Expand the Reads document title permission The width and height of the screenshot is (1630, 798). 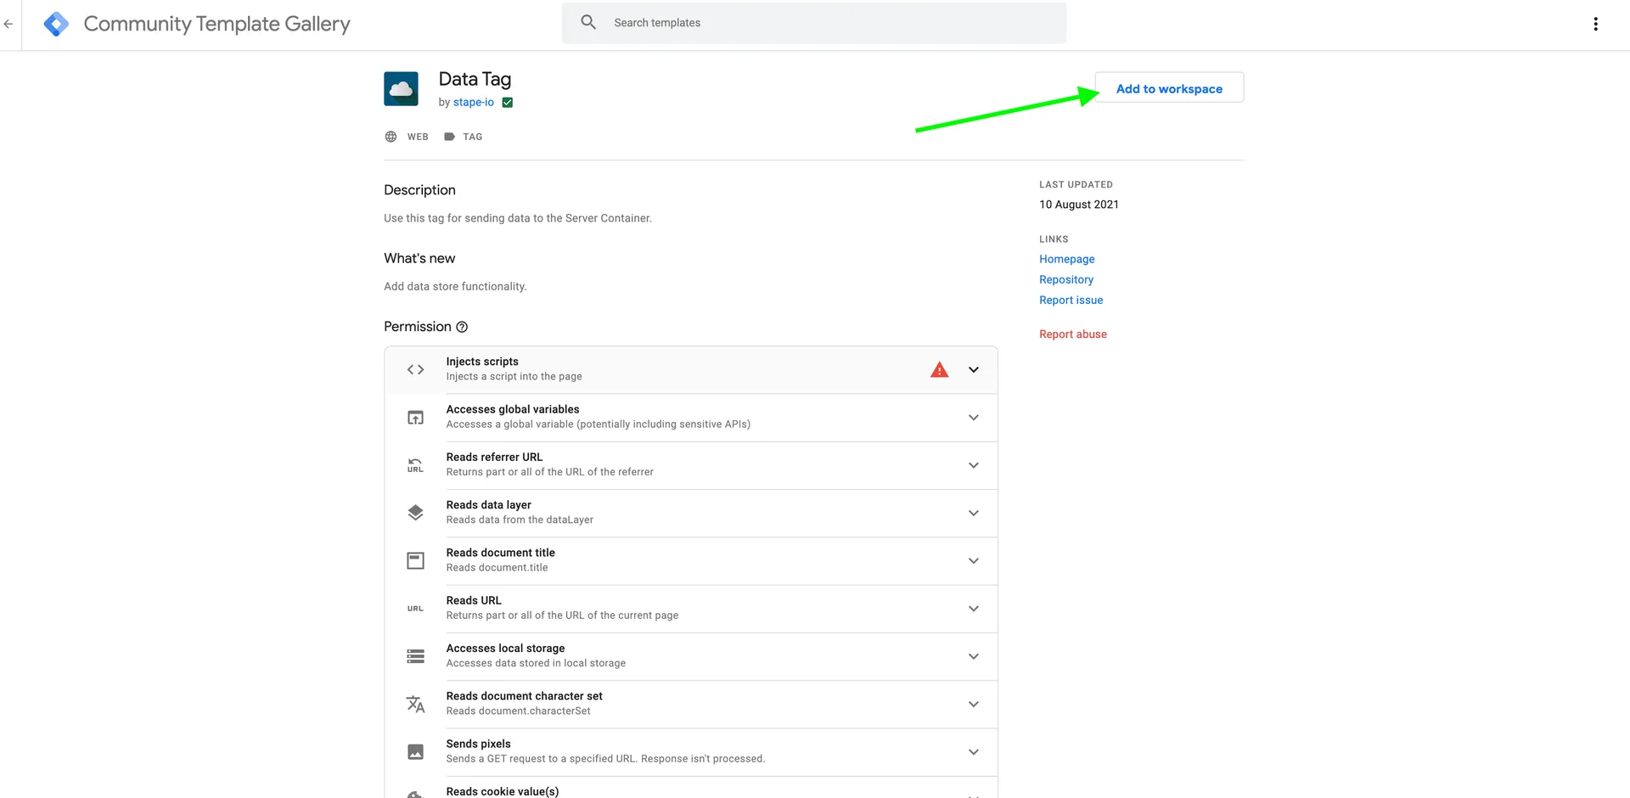tap(974, 560)
